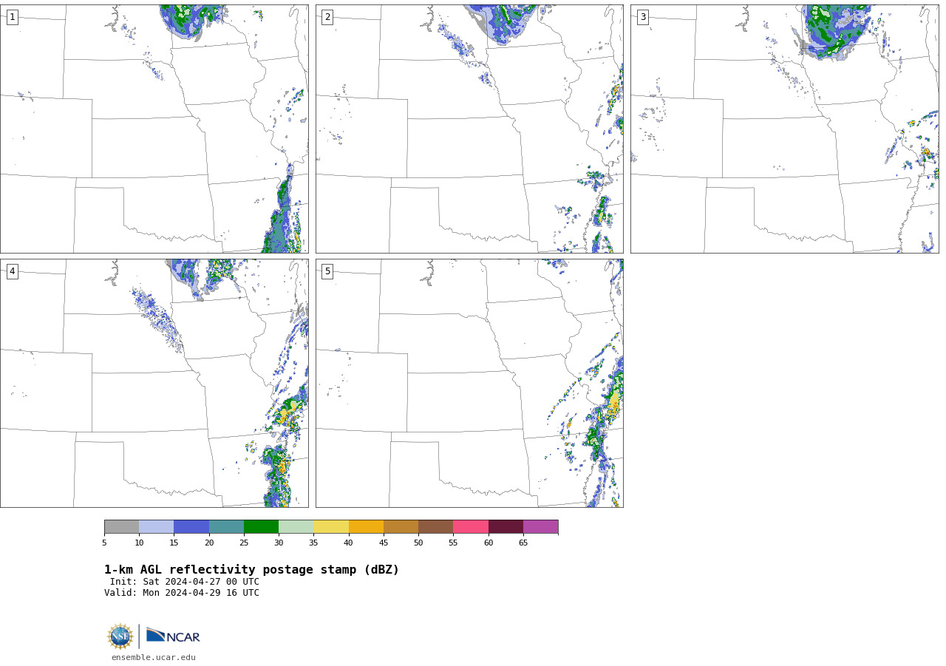Open postage stamp map panel 5

pyautogui.click(x=469, y=383)
